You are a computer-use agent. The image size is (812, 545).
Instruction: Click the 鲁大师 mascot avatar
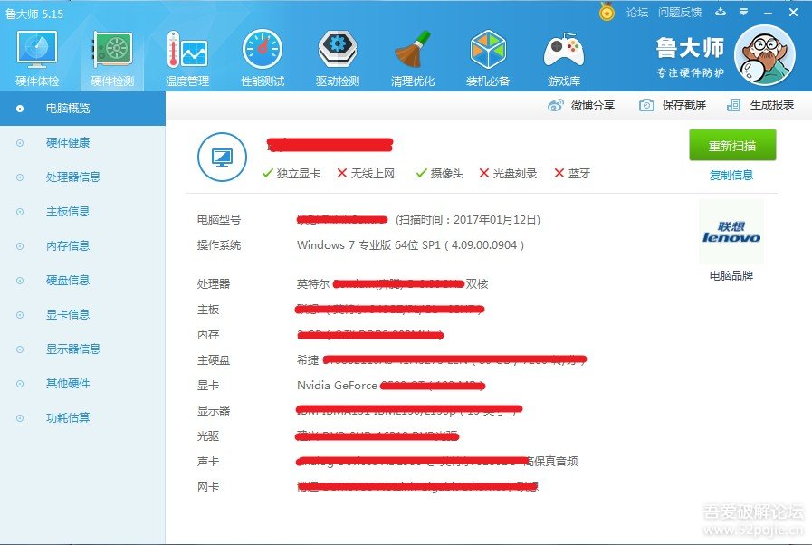tap(765, 55)
